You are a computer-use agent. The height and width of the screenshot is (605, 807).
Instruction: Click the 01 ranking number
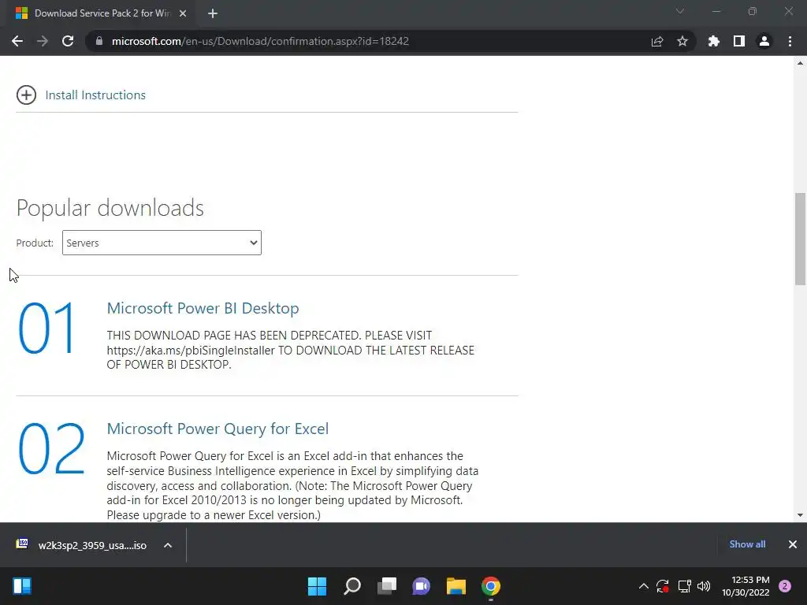coord(46,328)
